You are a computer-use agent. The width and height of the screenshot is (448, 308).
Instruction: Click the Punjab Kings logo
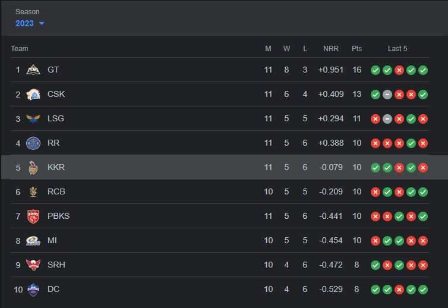tap(33, 216)
